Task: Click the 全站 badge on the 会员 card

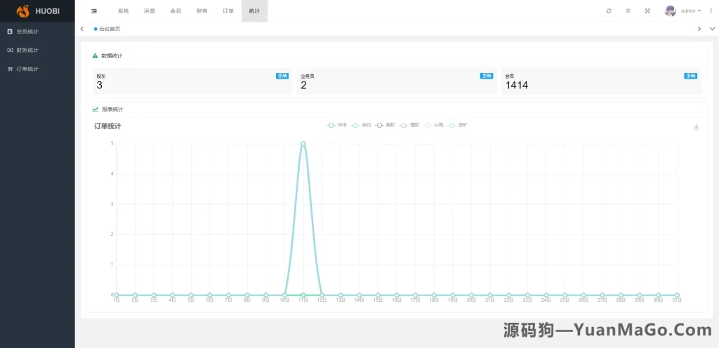Action: click(691, 76)
